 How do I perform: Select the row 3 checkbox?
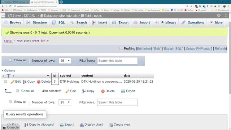(x=5, y=82)
